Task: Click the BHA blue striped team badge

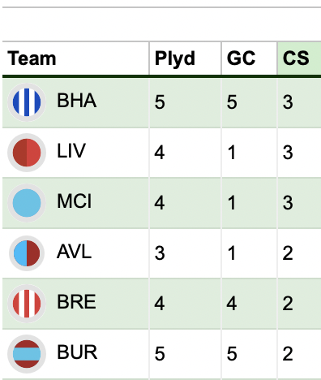Action: tap(27, 102)
